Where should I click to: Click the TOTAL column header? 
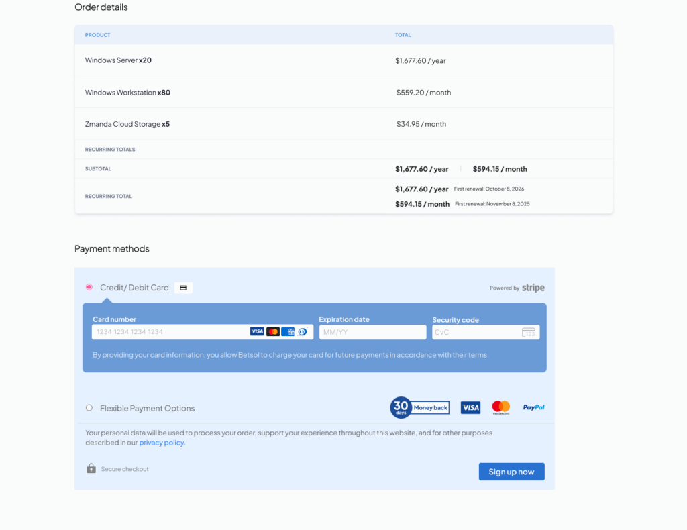[403, 35]
